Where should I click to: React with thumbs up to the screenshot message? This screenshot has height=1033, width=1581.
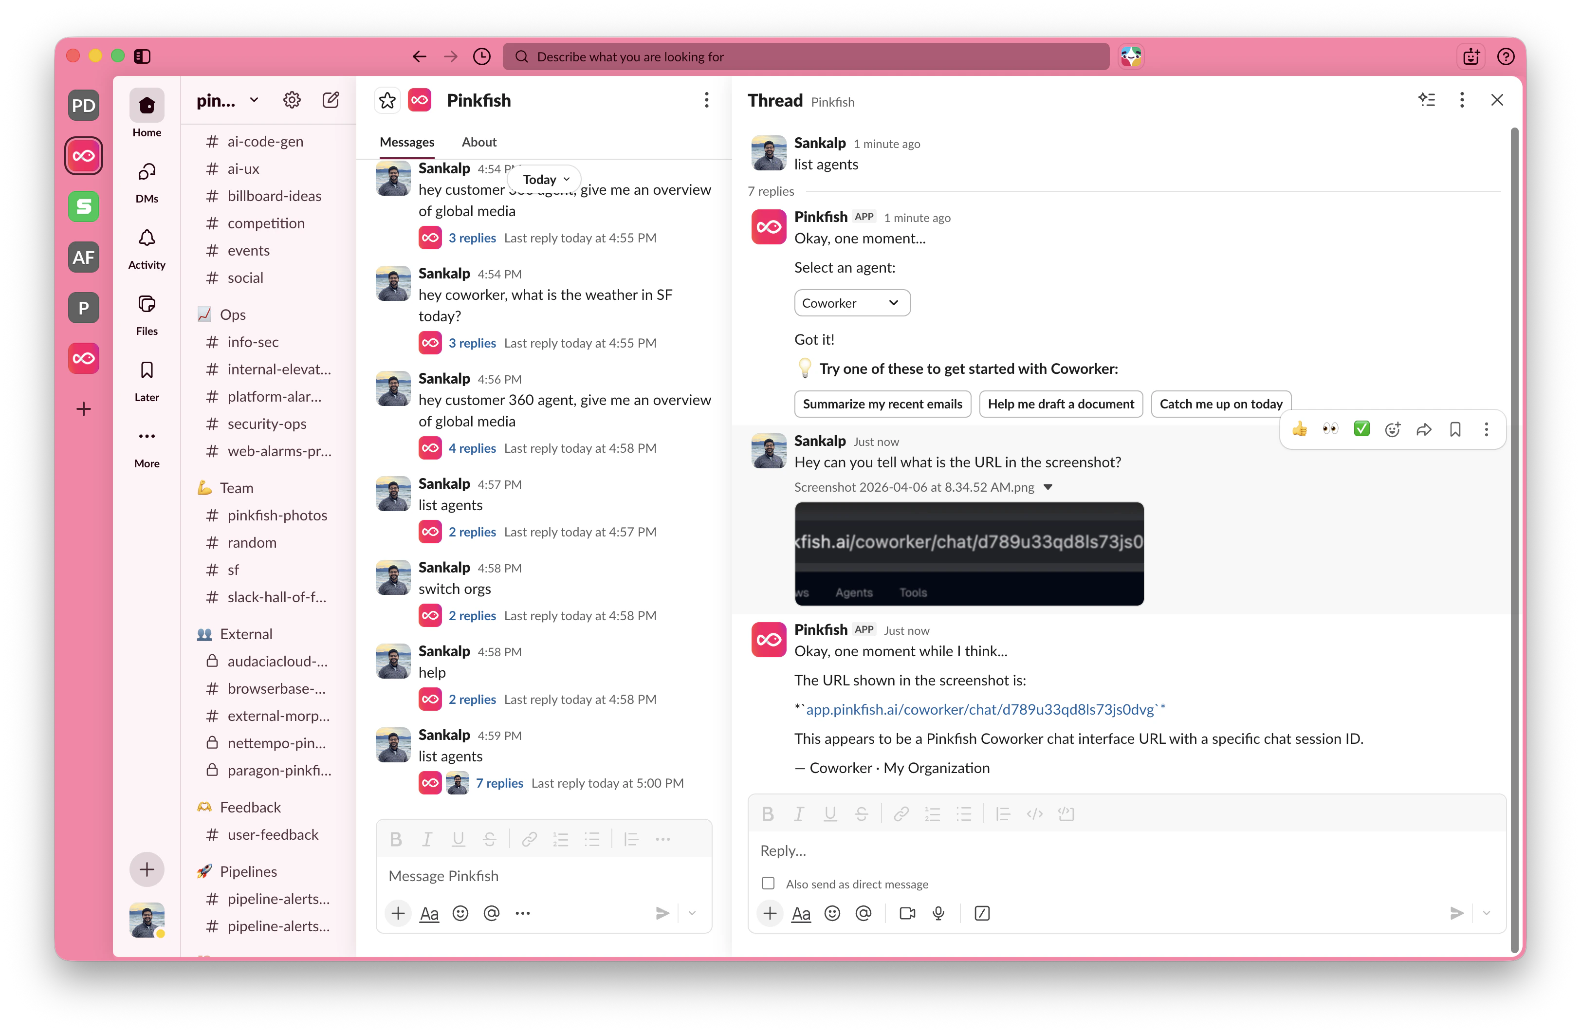pyautogui.click(x=1300, y=429)
